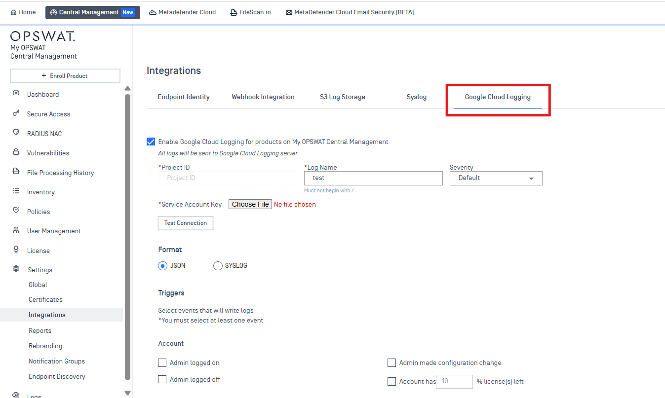Select the SYSLOG format radio button
Viewport: 665px width, 398px height.
[218, 266]
